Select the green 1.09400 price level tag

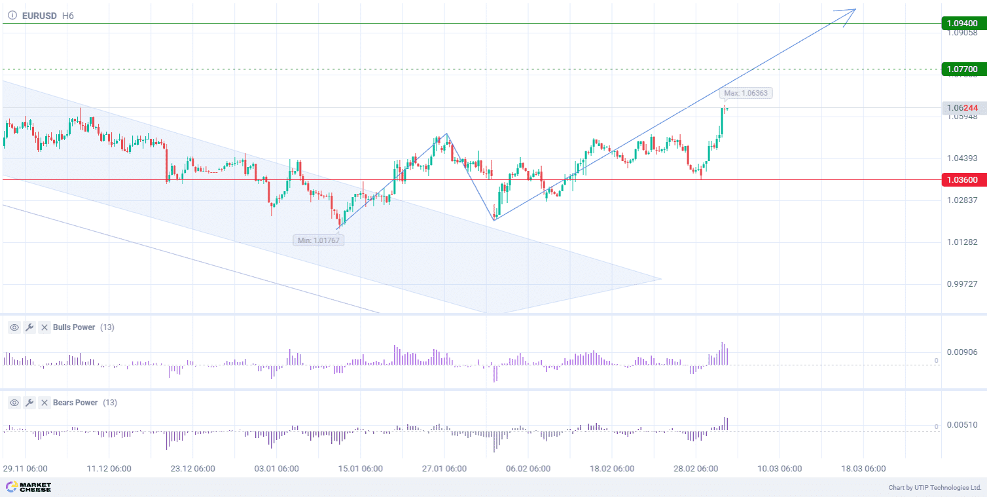962,24
